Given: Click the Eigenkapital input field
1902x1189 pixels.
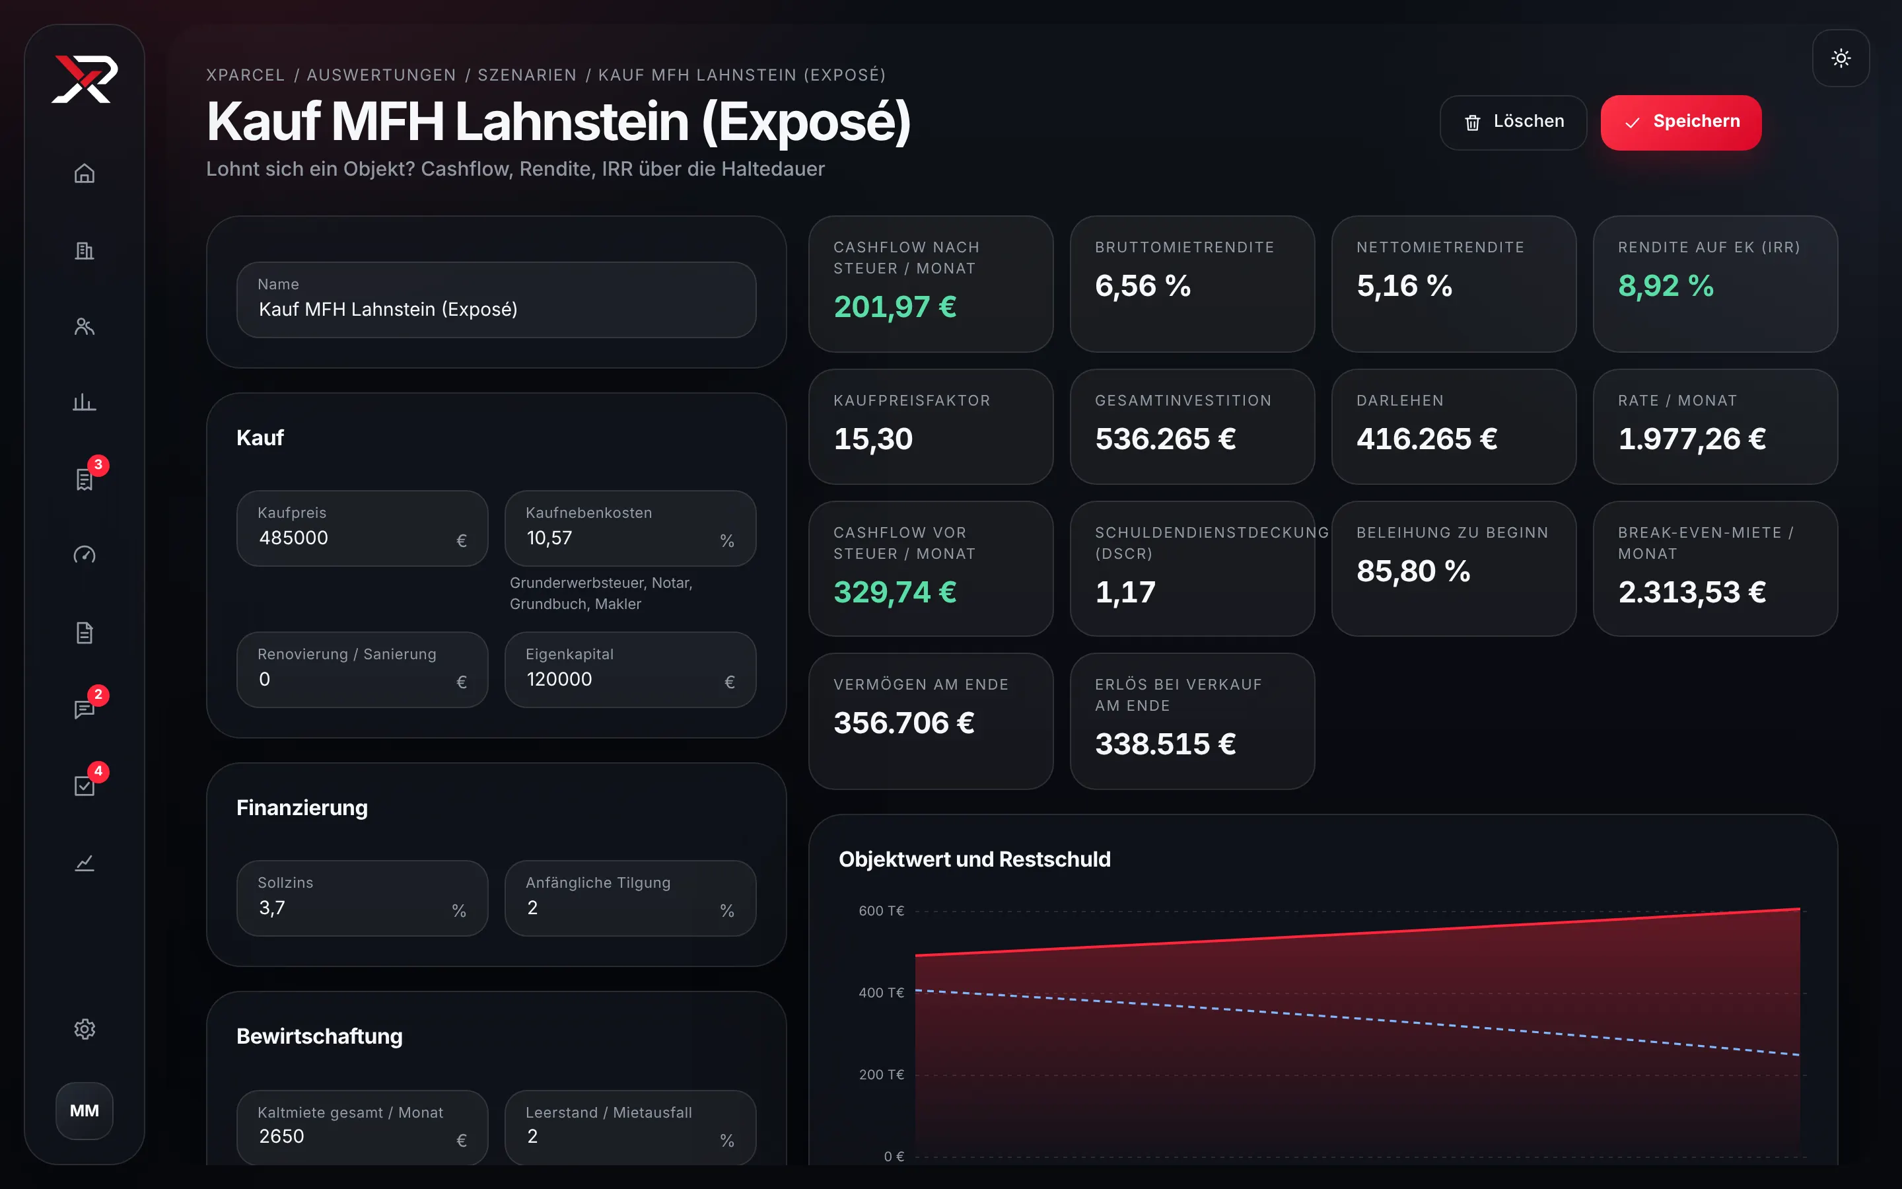Looking at the screenshot, I should coord(630,669).
